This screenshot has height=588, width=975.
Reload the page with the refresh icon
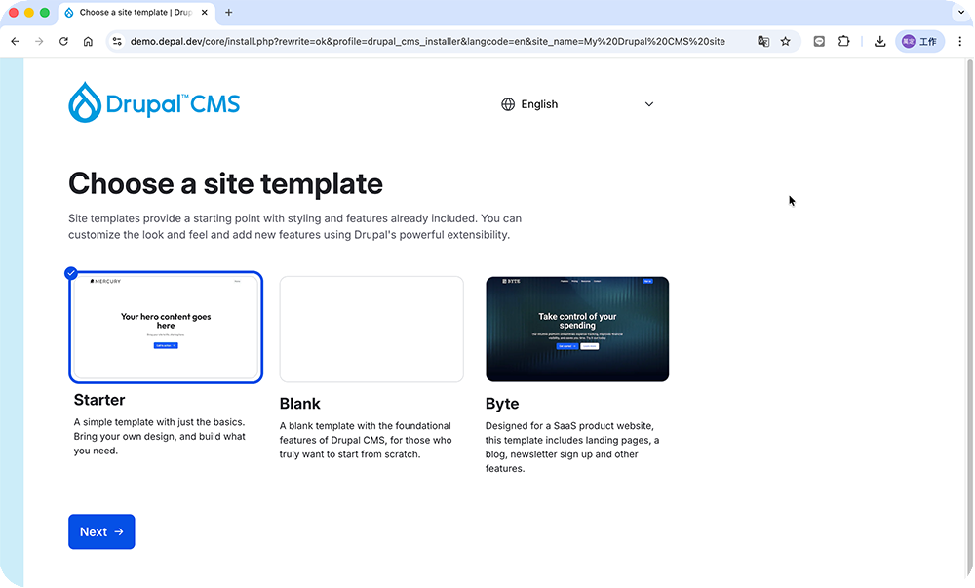click(63, 42)
